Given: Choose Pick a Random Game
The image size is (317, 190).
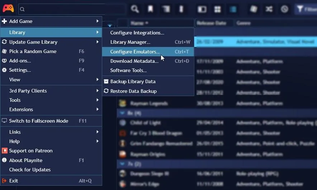Looking at the screenshot, I should point(51,51).
